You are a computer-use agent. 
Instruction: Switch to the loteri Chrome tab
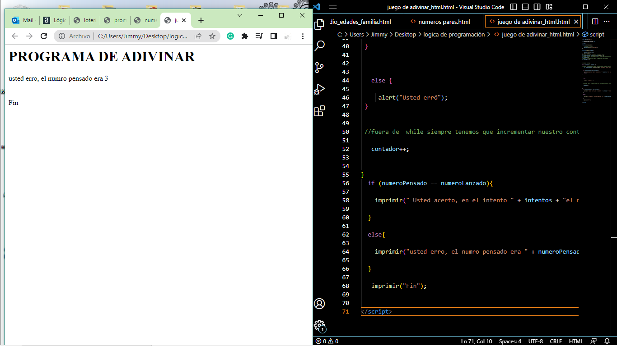(85, 20)
